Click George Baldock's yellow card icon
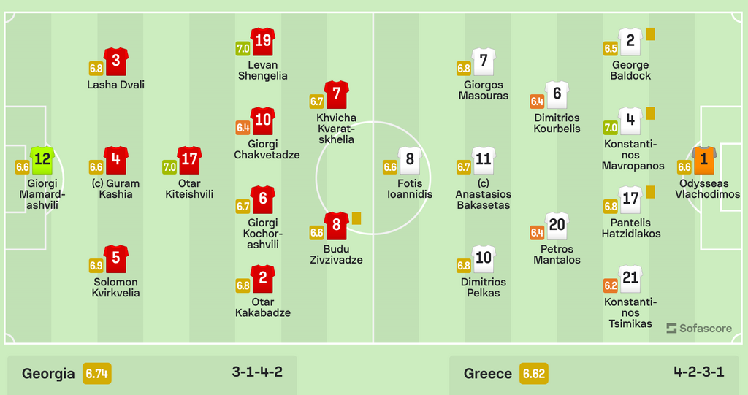748x395 pixels. tap(650, 34)
